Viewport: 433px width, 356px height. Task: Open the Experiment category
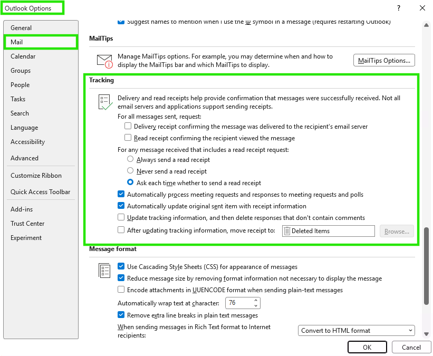click(x=41, y=238)
